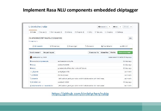161x111 pixels.
Task: Open the repository Settings tab
Action: (119, 32)
